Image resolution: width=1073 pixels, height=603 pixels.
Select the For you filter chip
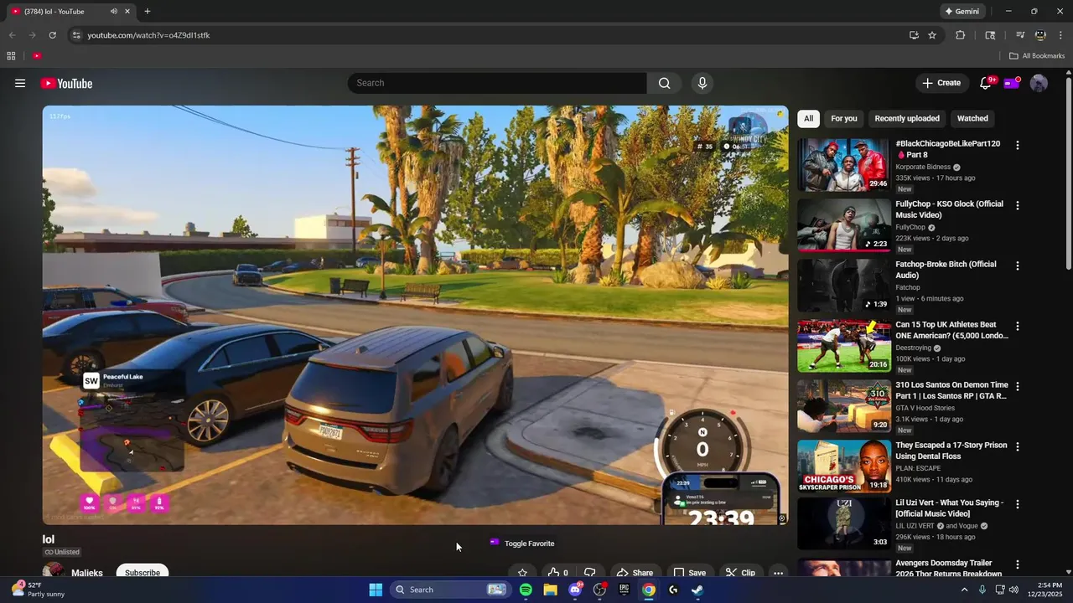click(x=843, y=118)
